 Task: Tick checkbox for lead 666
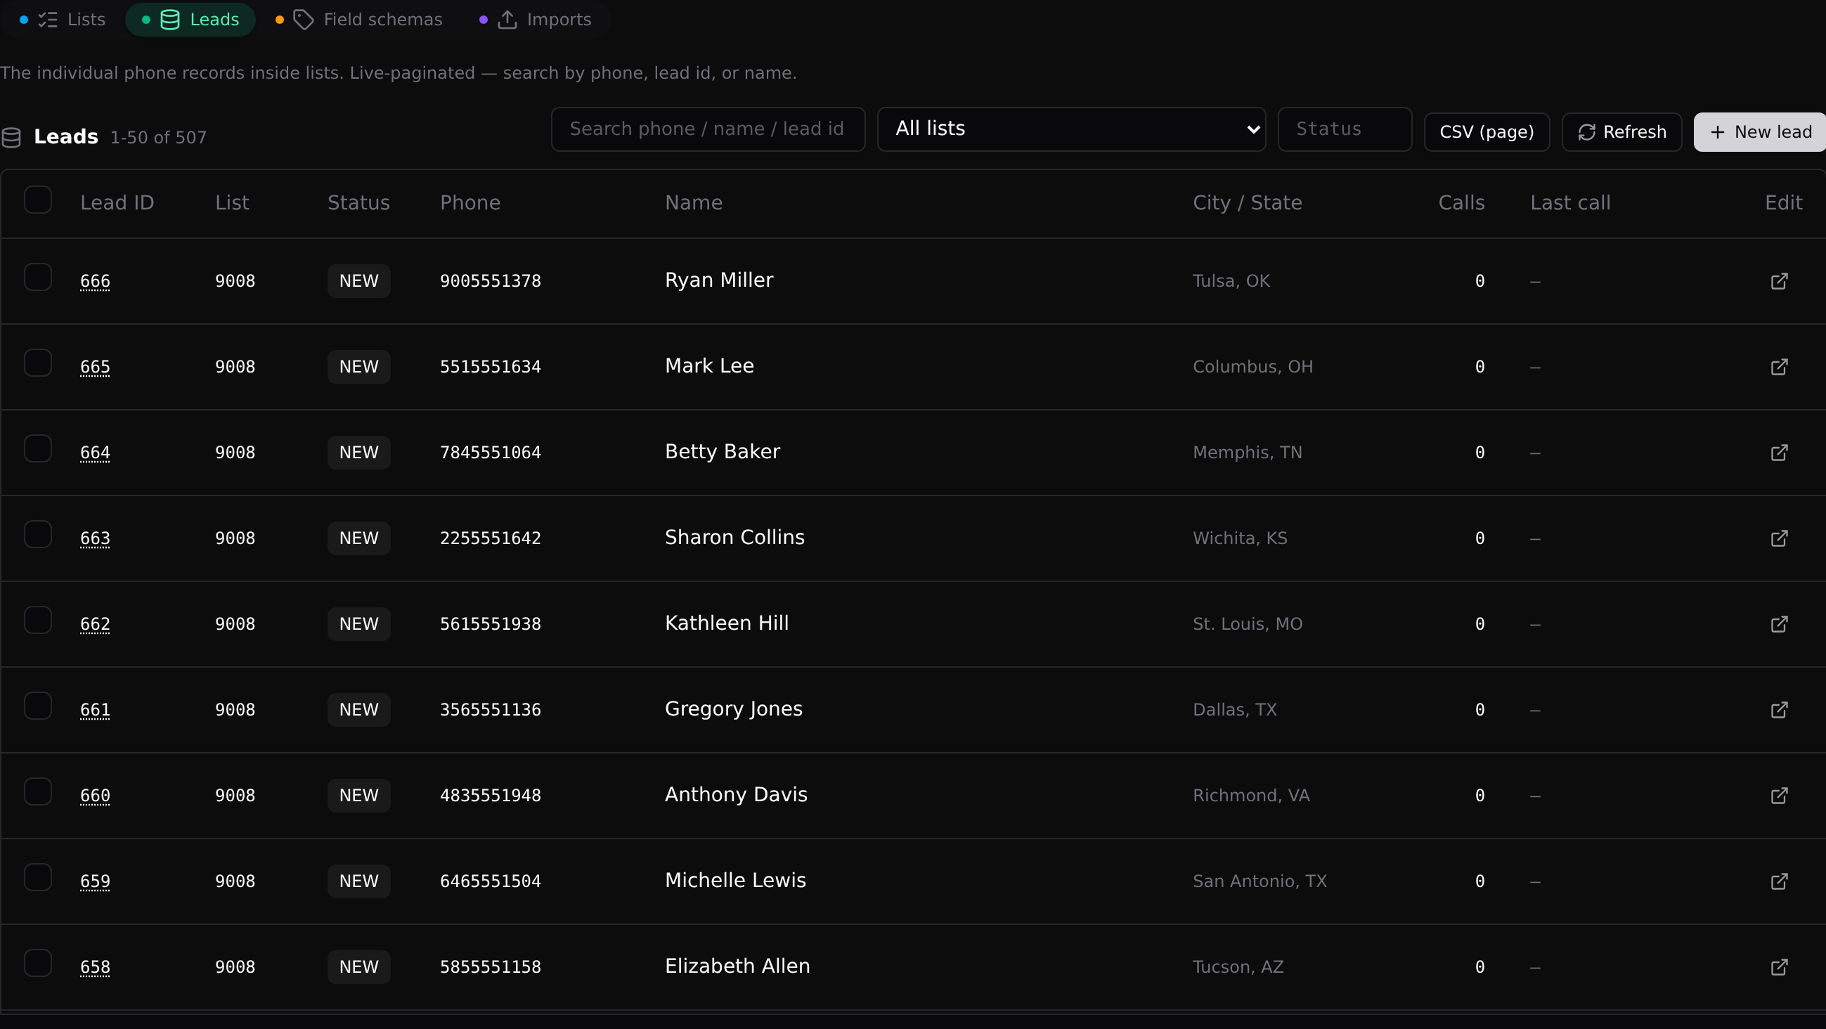37,277
